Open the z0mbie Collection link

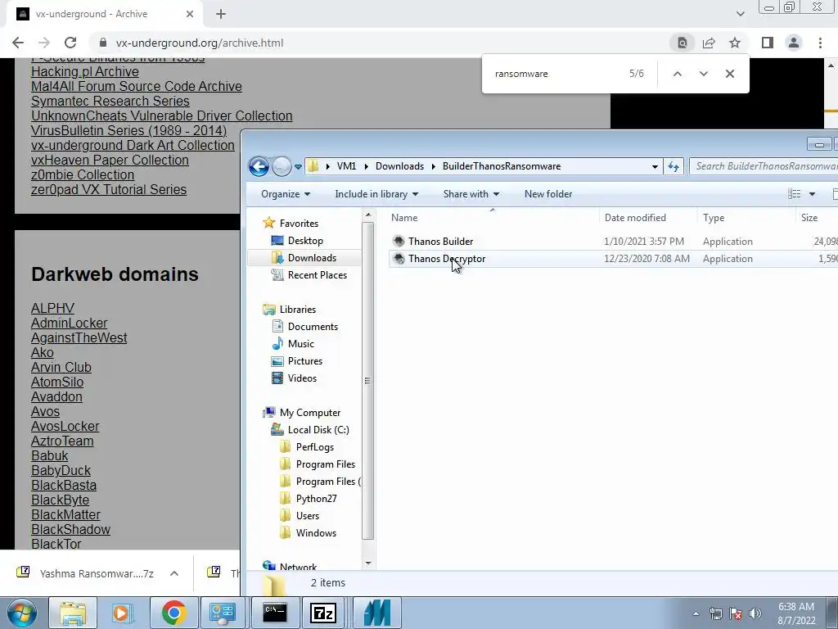coord(83,175)
